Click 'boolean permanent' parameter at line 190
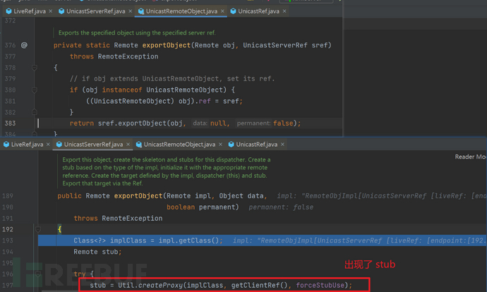This screenshot has height=292, width=487. click(202, 207)
